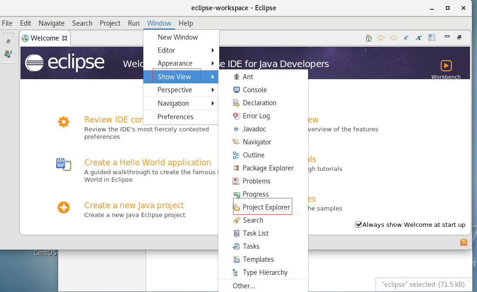477x292 pixels.
Task: Click the gear icon beside Review IDE configuration
Action: point(64,122)
